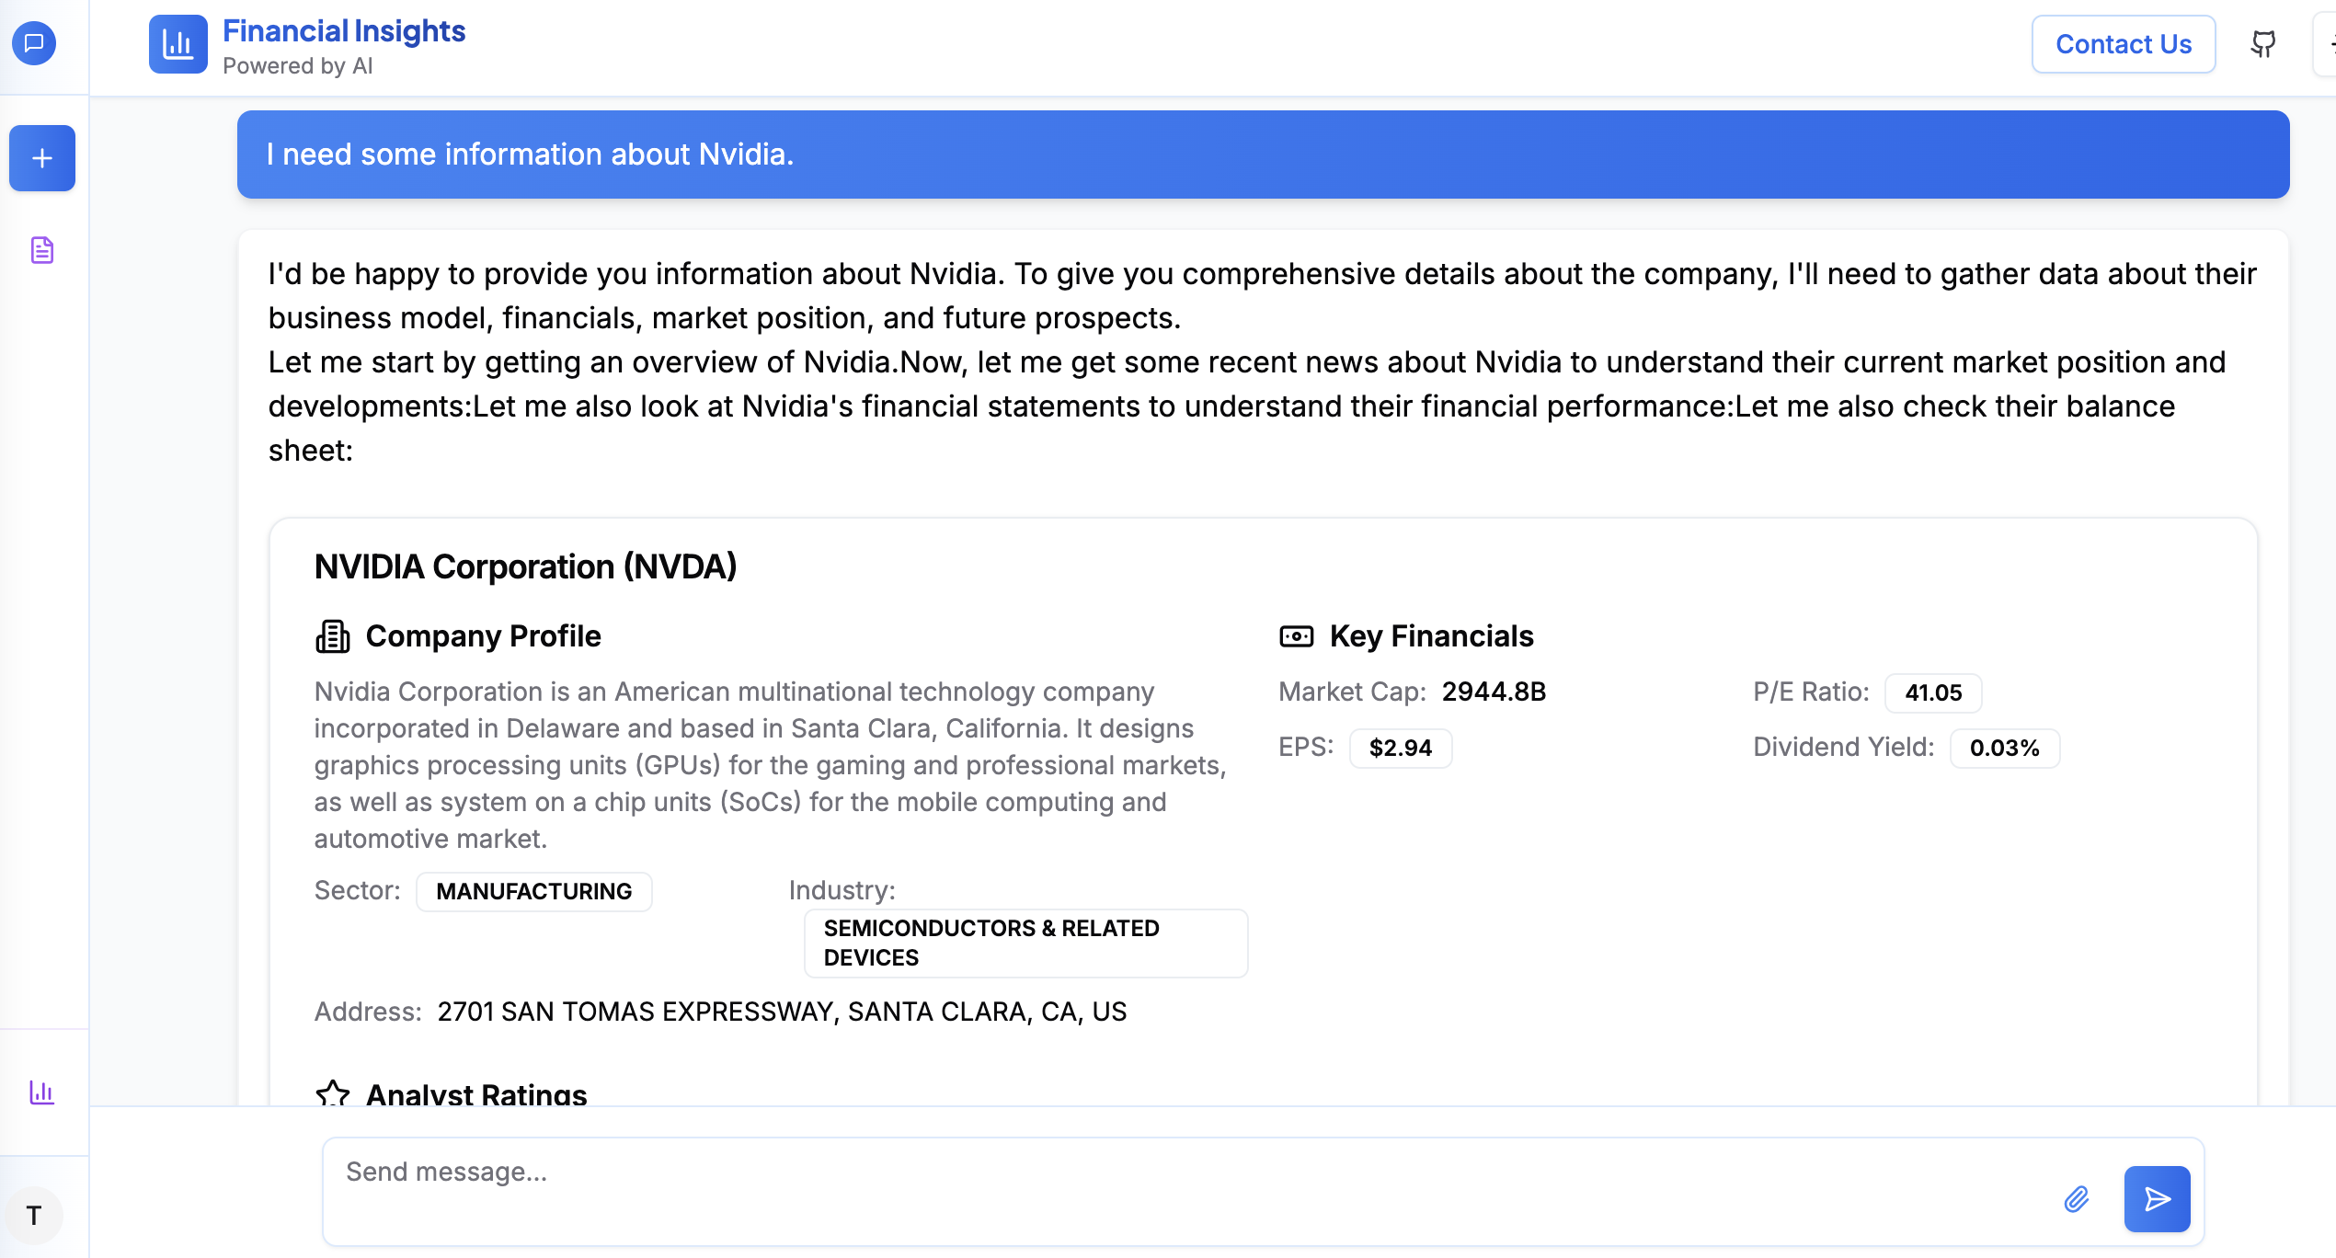Click the 41.05 P/E Ratio badge
Screen dimensions: 2336x1258
(1932, 693)
